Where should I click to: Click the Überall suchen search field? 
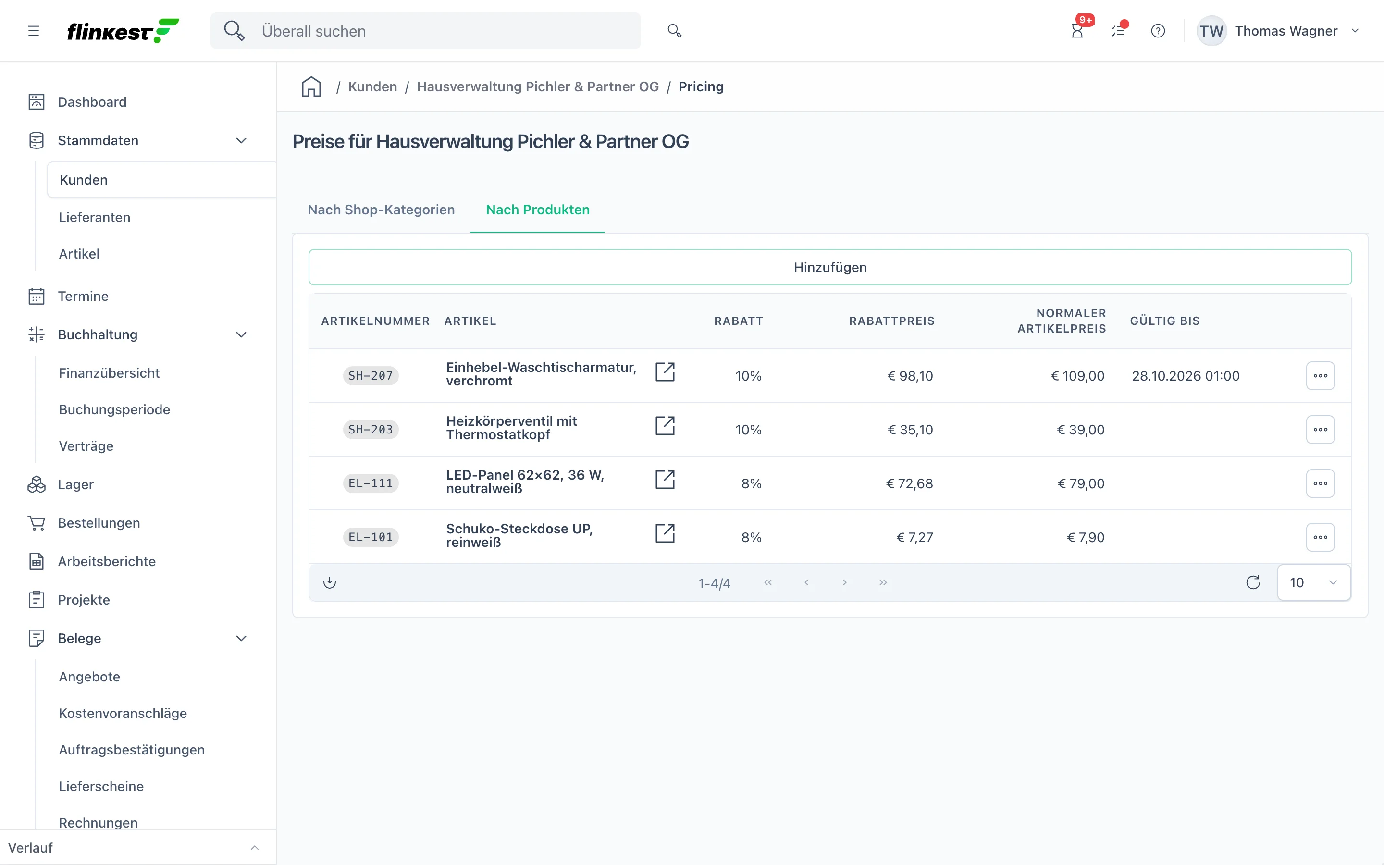tap(425, 31)
